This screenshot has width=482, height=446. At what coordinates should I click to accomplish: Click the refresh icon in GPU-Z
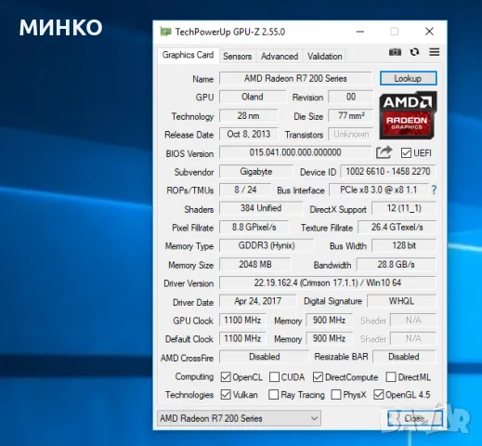414,52
